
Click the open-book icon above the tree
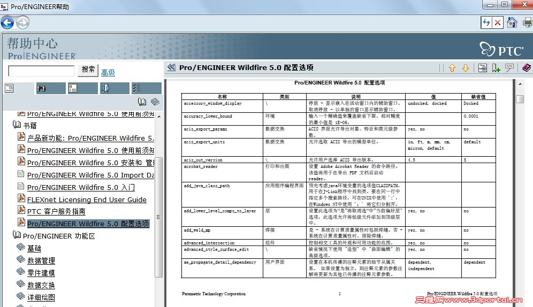(x=142, y=102)
